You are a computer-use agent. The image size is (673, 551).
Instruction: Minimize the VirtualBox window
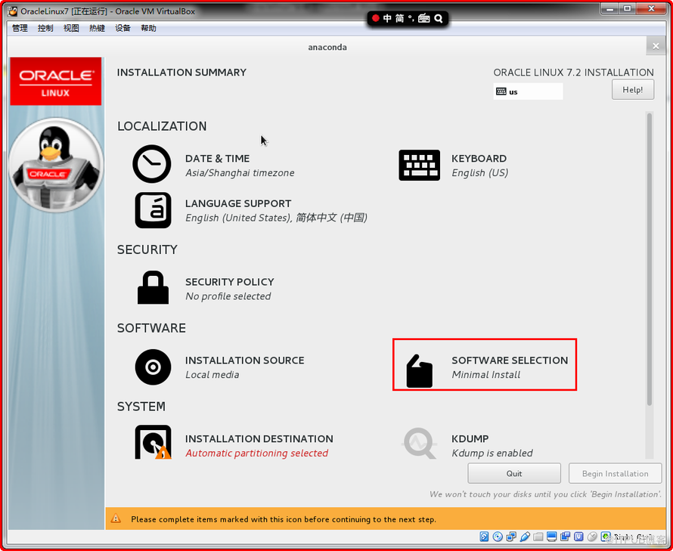tap(610, 8)
